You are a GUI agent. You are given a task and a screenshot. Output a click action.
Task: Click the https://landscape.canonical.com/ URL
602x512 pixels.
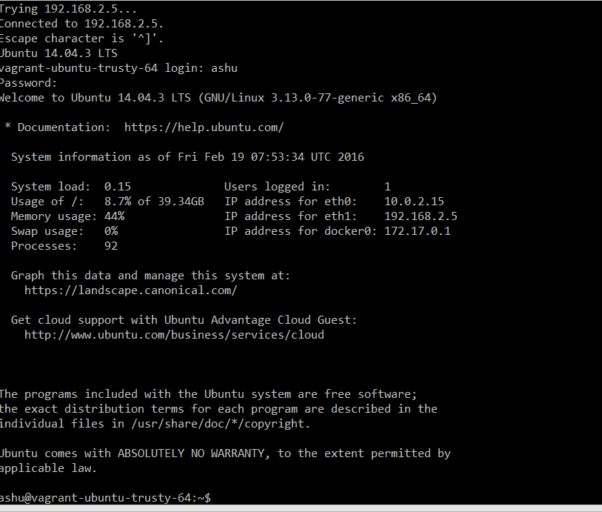(x=130, y=290)
